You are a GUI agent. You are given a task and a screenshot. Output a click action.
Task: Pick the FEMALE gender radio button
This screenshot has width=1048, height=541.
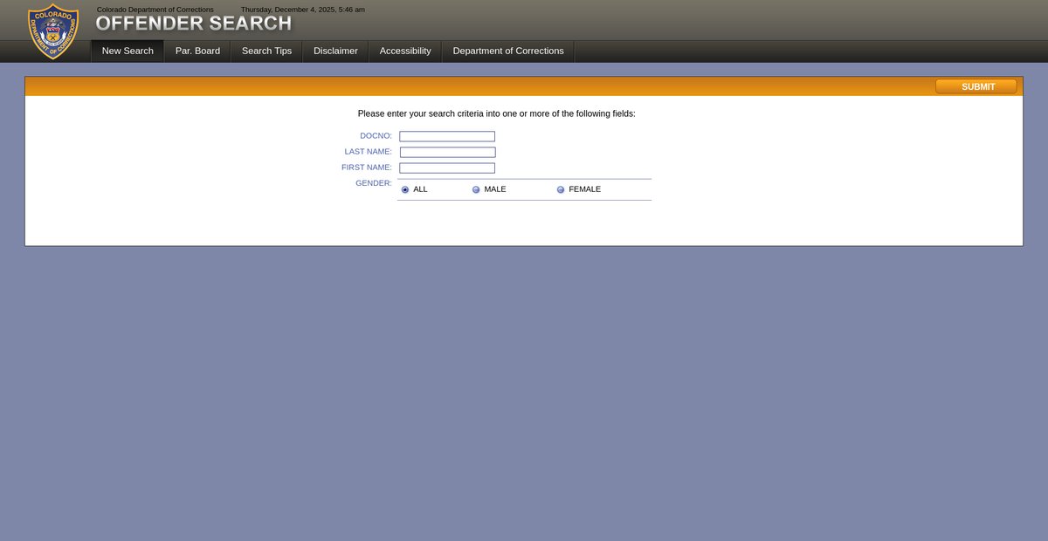click(561, 189)
